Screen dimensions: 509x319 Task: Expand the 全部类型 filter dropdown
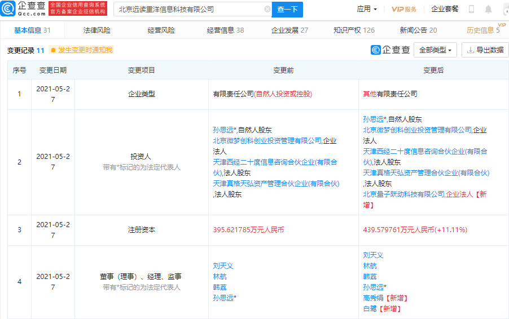[435, 50]
